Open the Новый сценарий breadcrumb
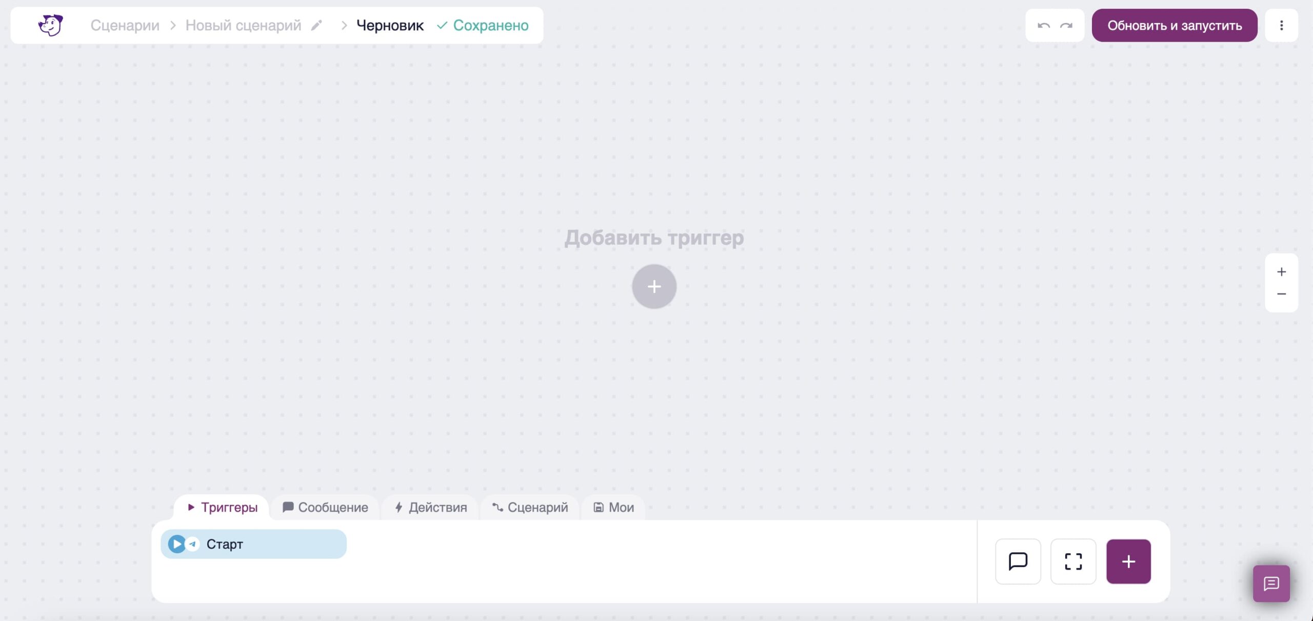 point(243,25)
